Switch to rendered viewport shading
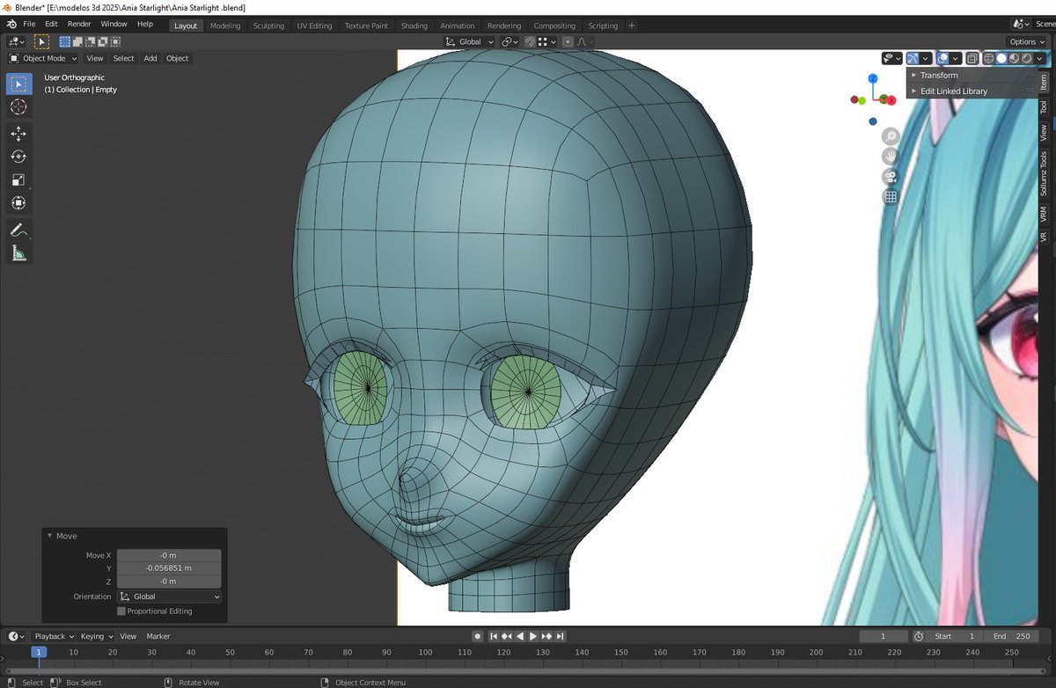The width and height of the screenshot is (1056, 688). click(x=1027, y=58)
